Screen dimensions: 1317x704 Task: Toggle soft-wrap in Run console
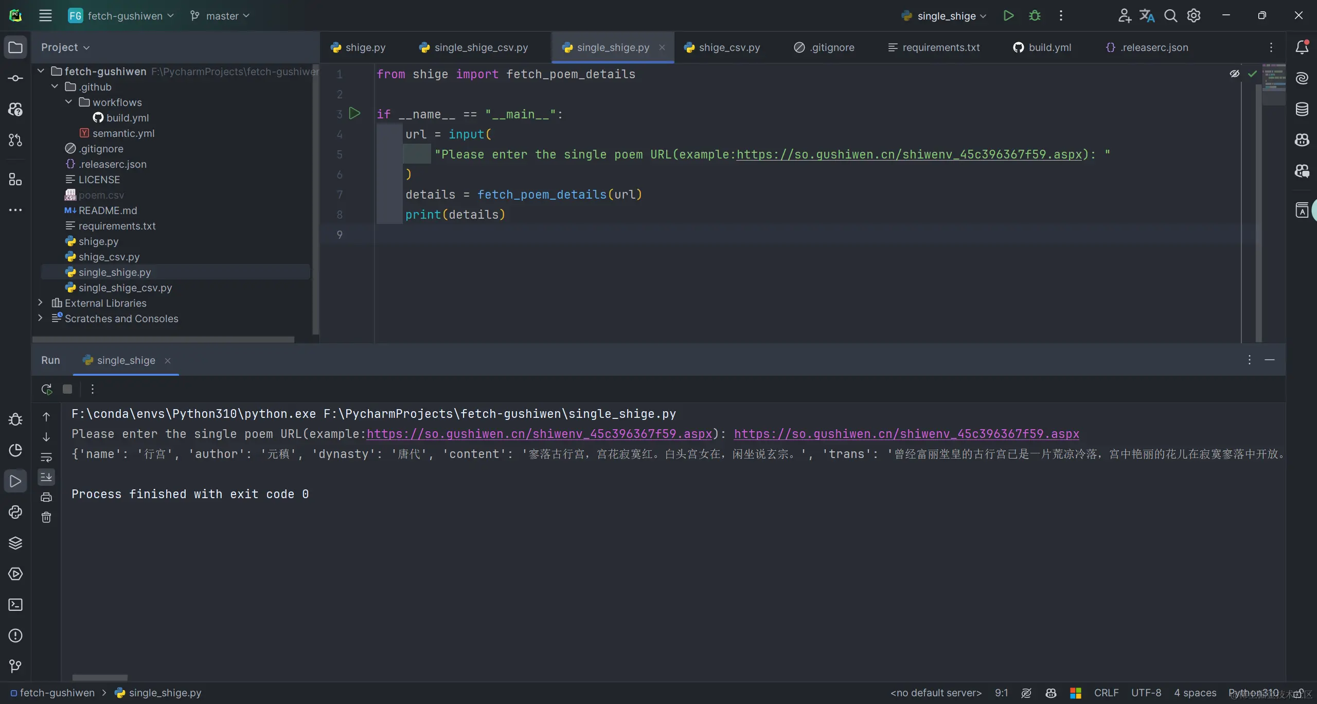point(46,457)
